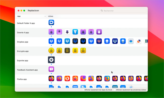Viewport: 164px width, 98px height.
Task: Pick the orange flame-only Firefox icon
Action: tap(67, 78)
